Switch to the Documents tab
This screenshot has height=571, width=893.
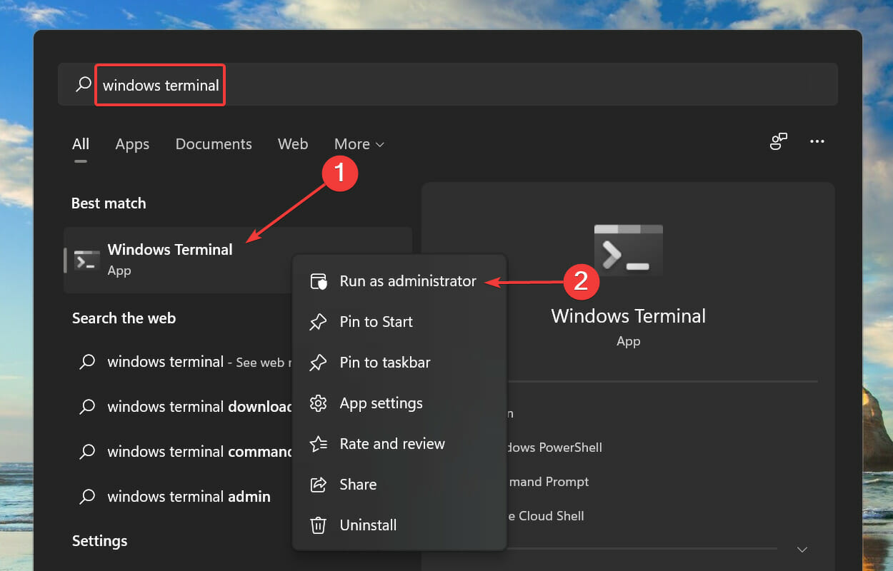(x=214, y=144)
